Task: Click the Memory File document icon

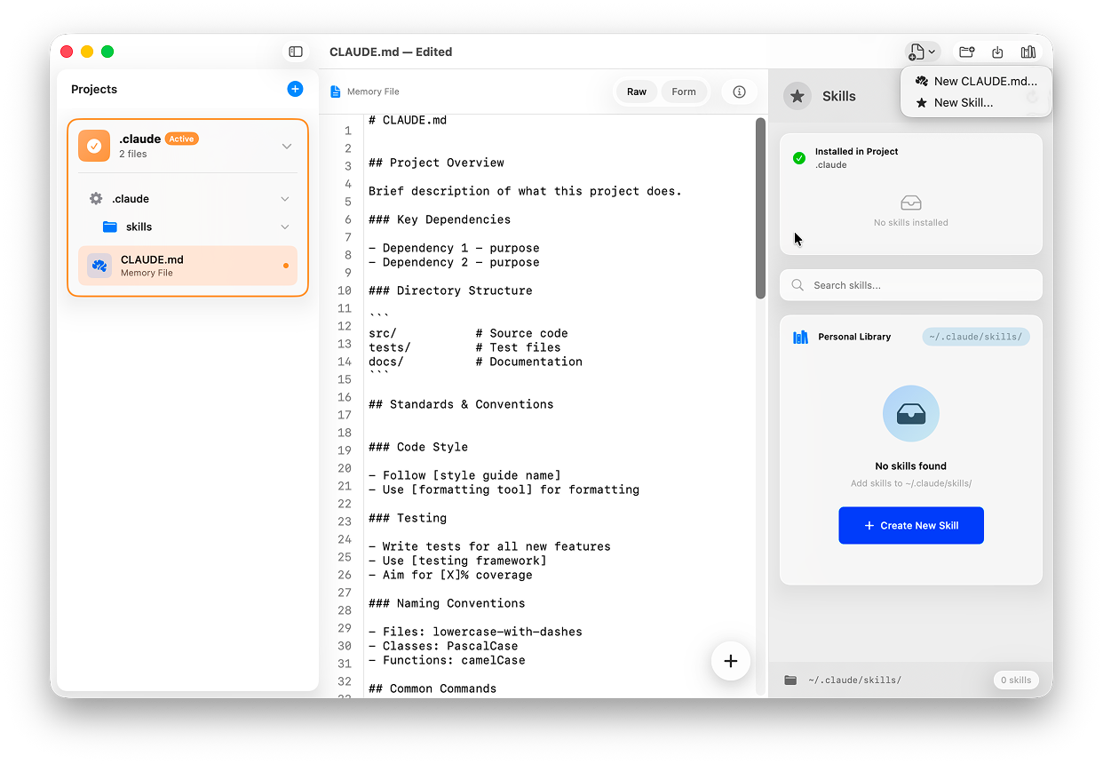Action: tap(336, 91)
